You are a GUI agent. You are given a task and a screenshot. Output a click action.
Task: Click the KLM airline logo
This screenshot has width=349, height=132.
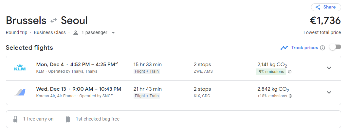[x=20, y=68]
